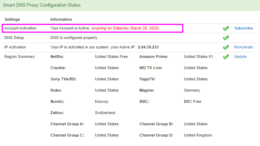
Task: Click the Information column header
Action: pos(61,19)
